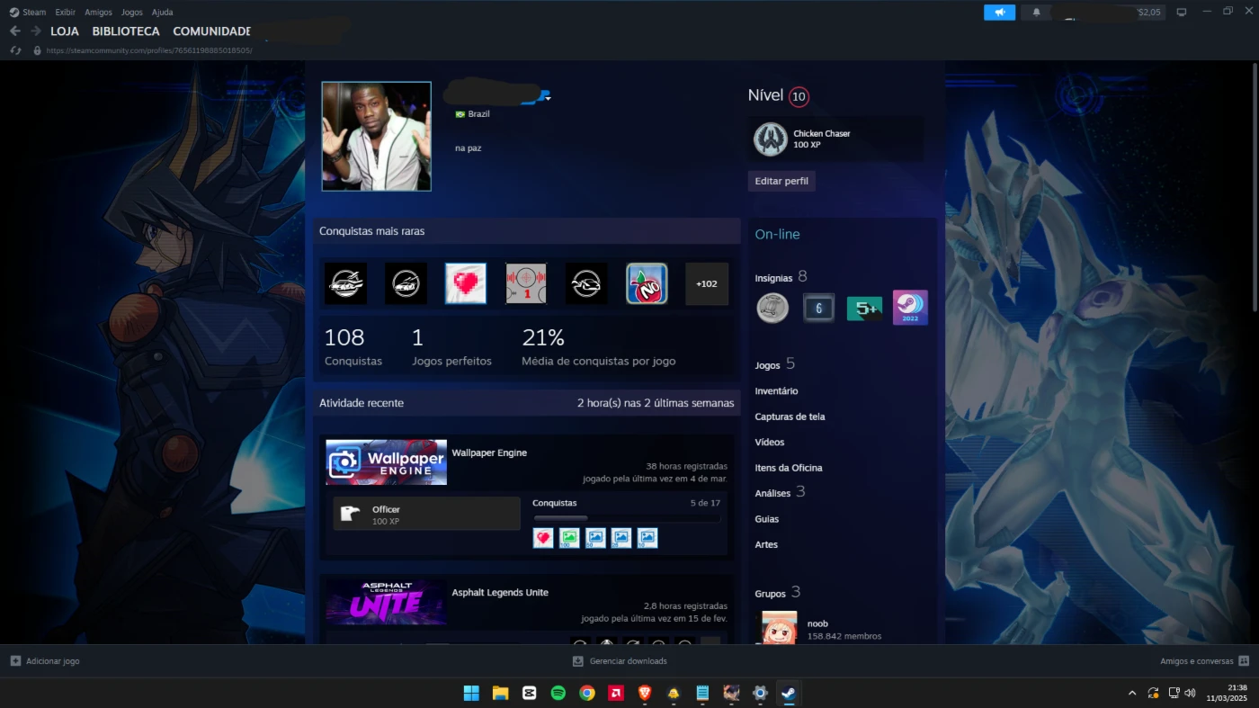
Task: Open the Ajuda menu
Action: point(163,12)
